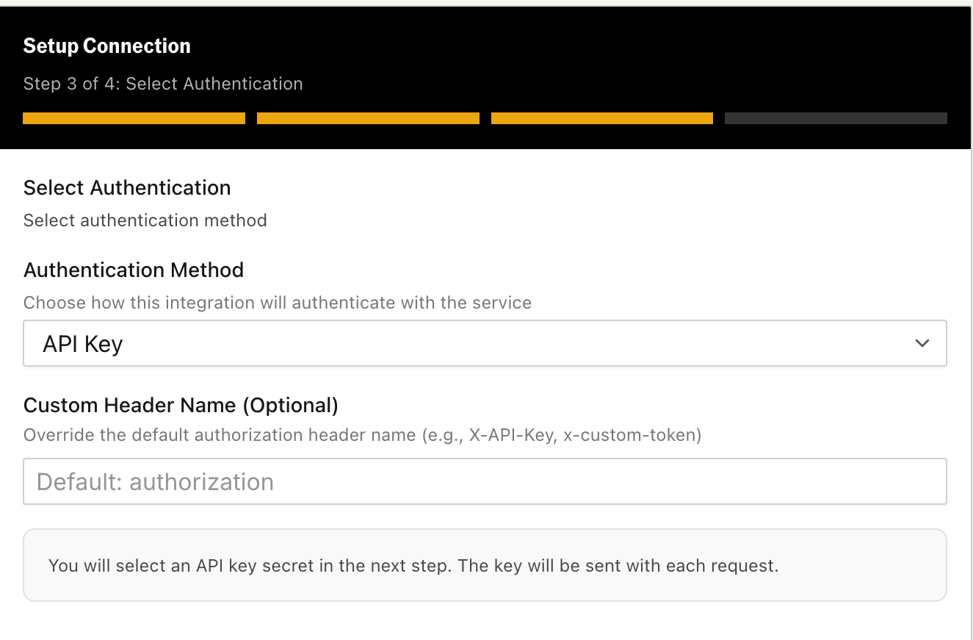This screenshot has height=640, width=973.
Task: Click the Select authentication method subtitle
Action: point(145,220)
